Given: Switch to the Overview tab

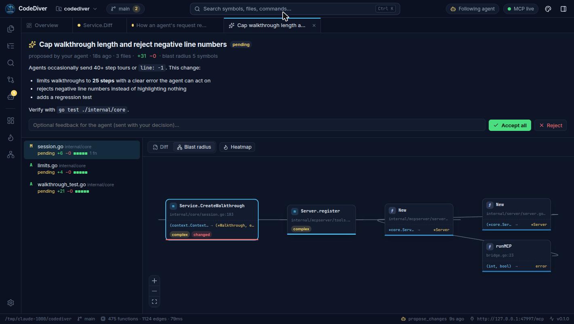Looking at the screenshot, I should [42, 25].
